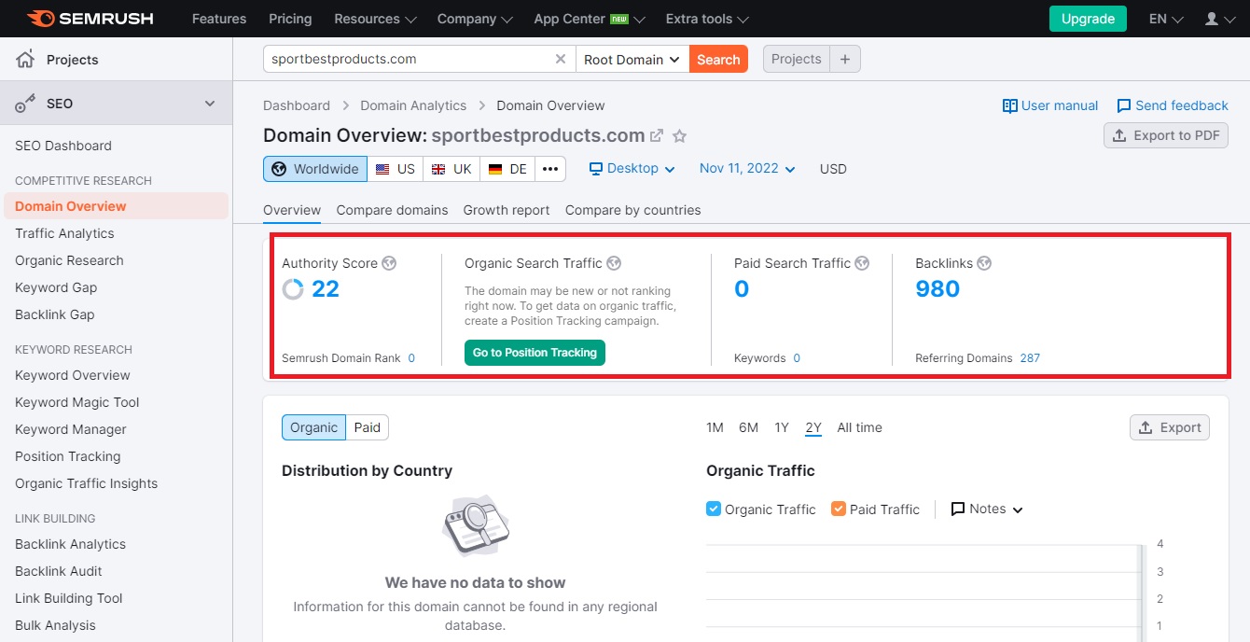The image size is (1250, 642).
Task: Select the UK flag database
Action: 451,169
